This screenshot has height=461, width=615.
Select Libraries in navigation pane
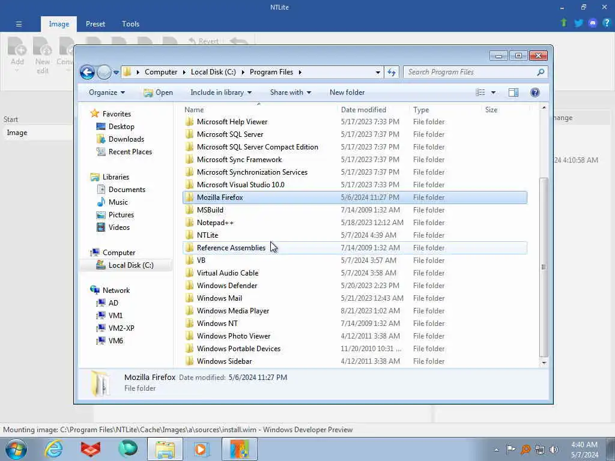point(116,177)
